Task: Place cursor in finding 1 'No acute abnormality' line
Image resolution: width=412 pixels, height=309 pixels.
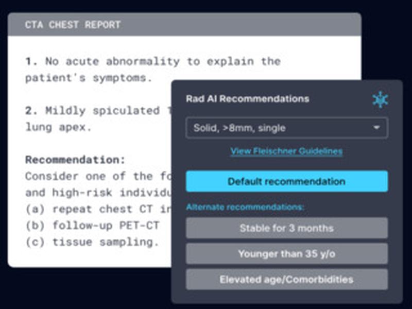Action: [153, 61]
